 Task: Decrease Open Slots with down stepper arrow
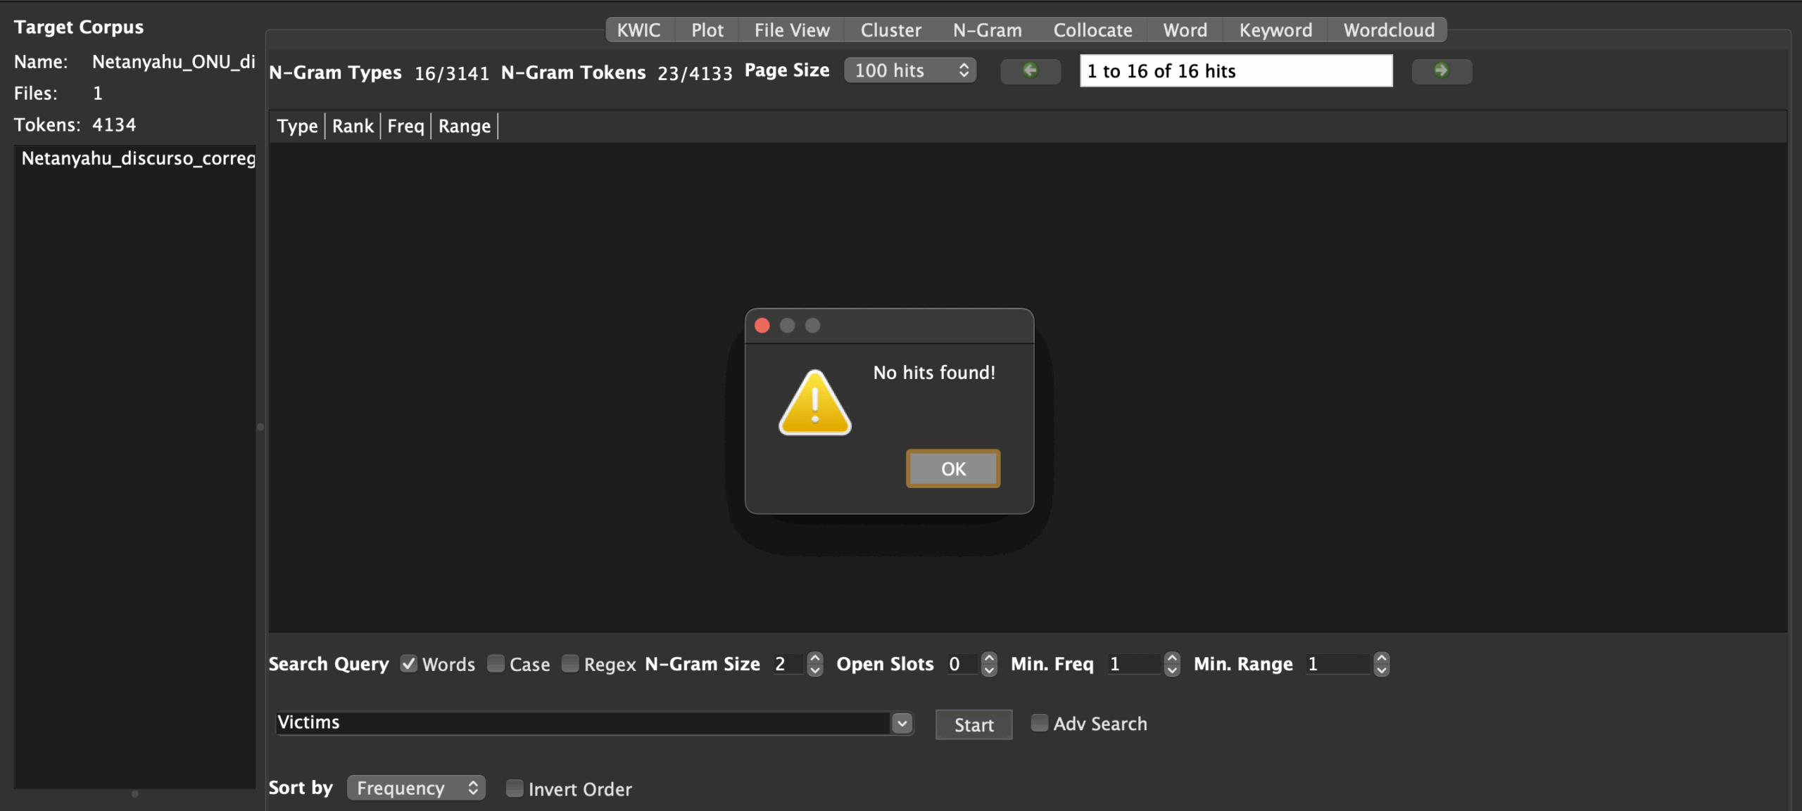pos(989,670)
